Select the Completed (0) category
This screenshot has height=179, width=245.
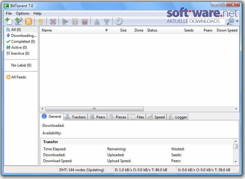tap(20, 42)
